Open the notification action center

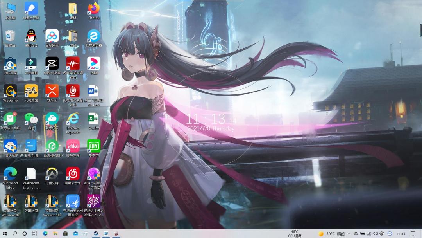[413, 234]
